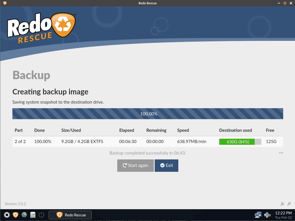Maximize the Redo Rescue window
This screenshot has width=295, height=221.
point(285,3)
